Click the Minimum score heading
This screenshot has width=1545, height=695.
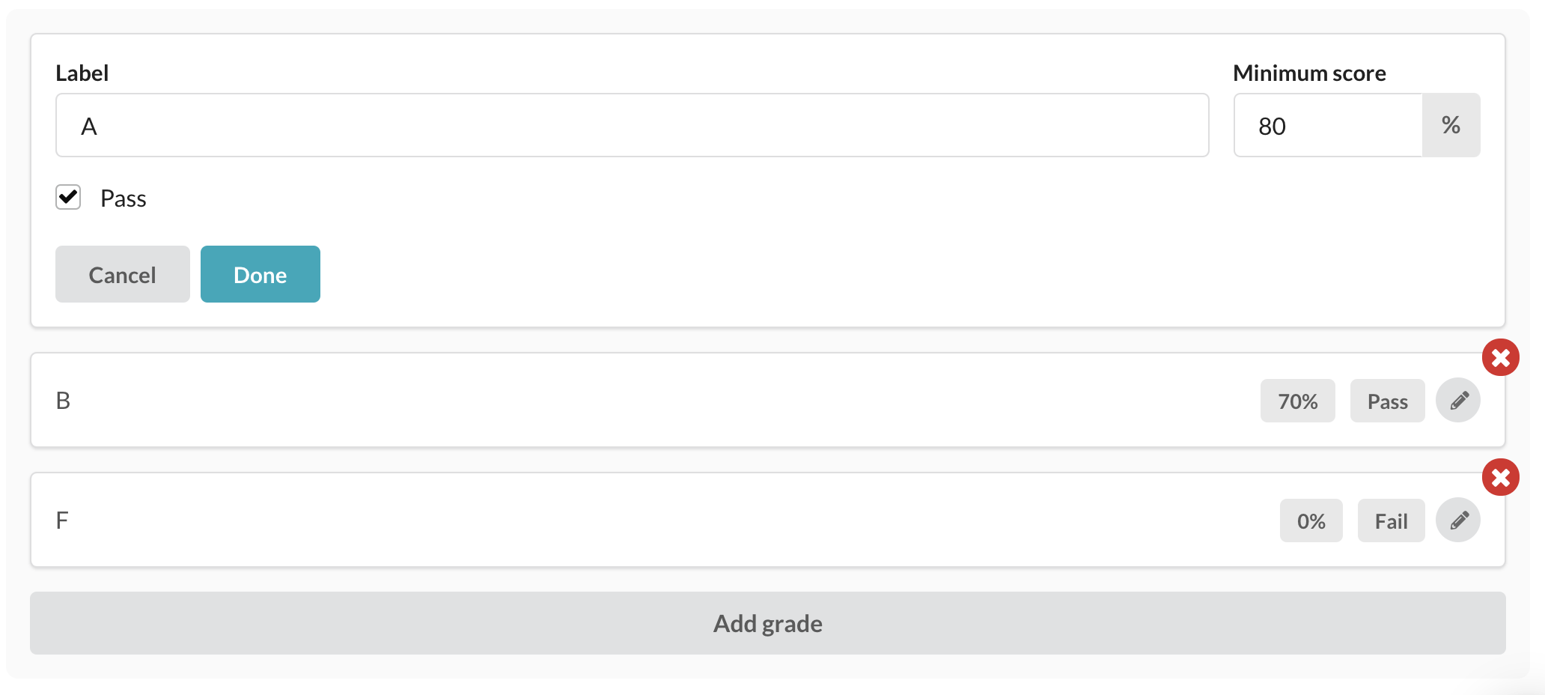(1310, 73)
